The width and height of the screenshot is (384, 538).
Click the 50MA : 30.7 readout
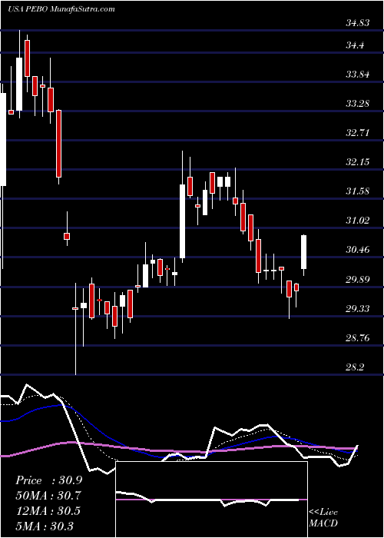click(48, 496)
